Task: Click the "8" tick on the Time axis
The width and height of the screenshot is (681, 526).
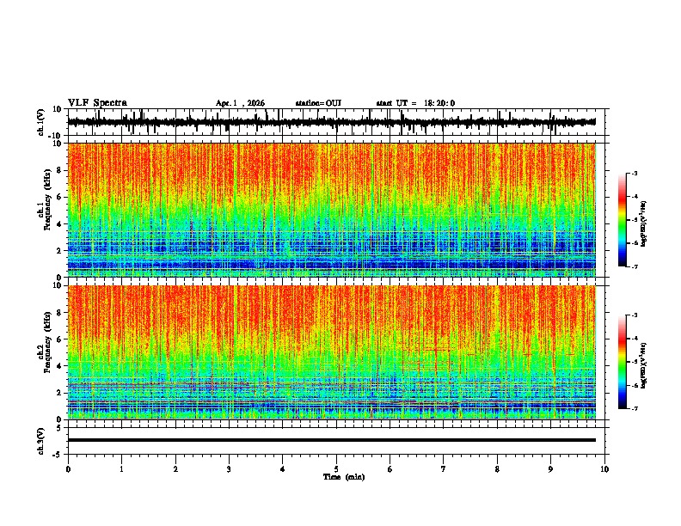Action: click(497, 469)
